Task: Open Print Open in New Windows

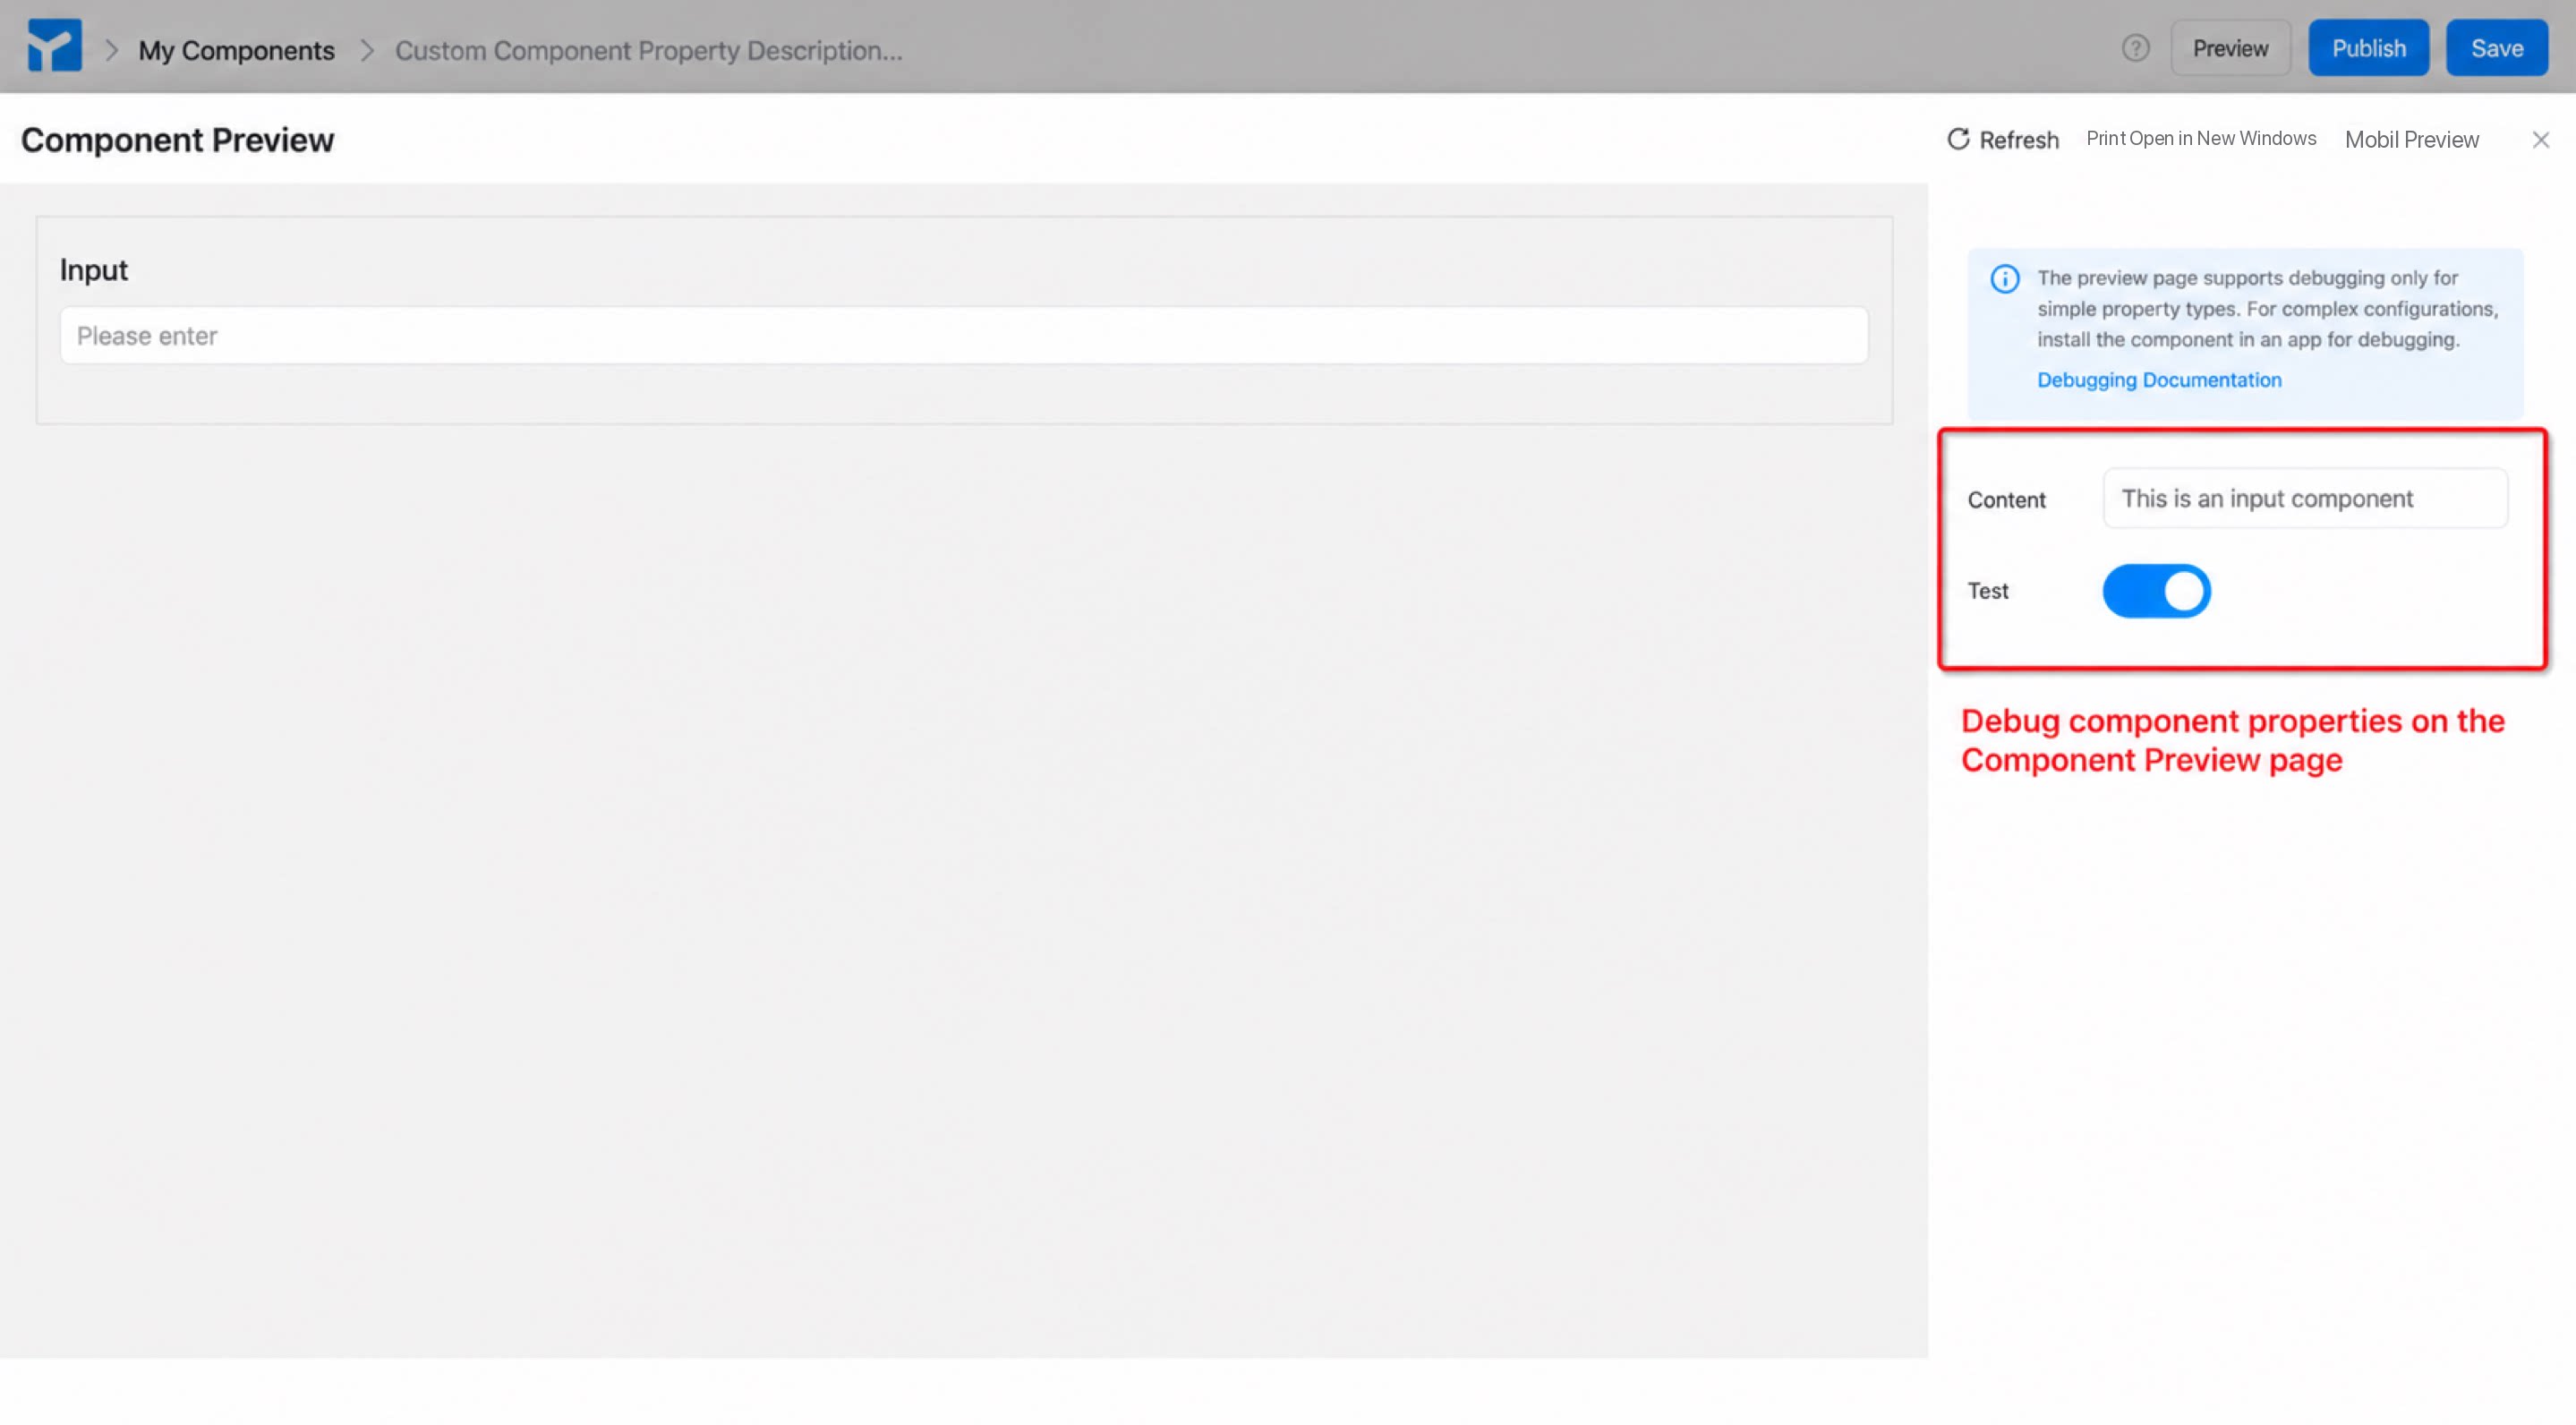Action: (x=2201, y=139)
